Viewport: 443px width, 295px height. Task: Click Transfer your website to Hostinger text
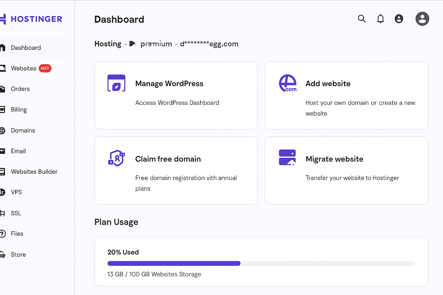click(x=352, y=178)
